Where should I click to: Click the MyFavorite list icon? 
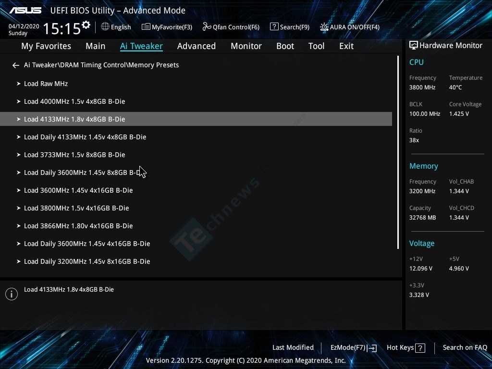146,27
